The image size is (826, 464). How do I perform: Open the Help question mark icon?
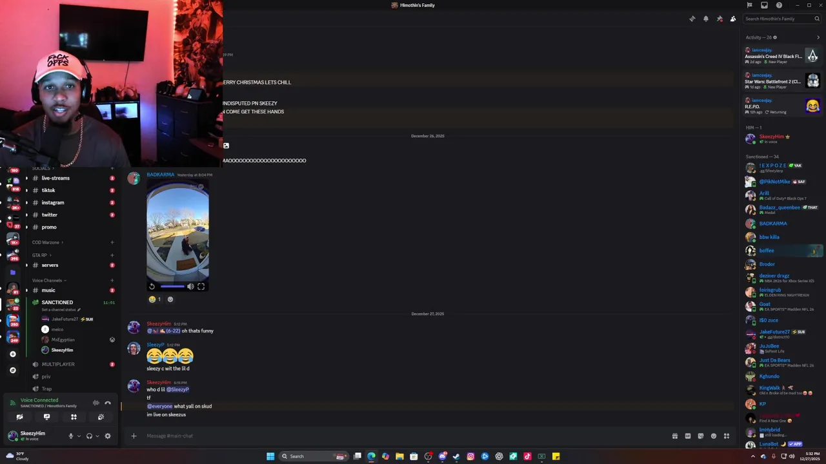[779, 5]
